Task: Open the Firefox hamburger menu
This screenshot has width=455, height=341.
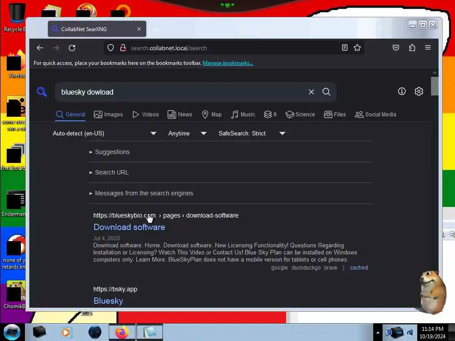Action: point(428,48)
